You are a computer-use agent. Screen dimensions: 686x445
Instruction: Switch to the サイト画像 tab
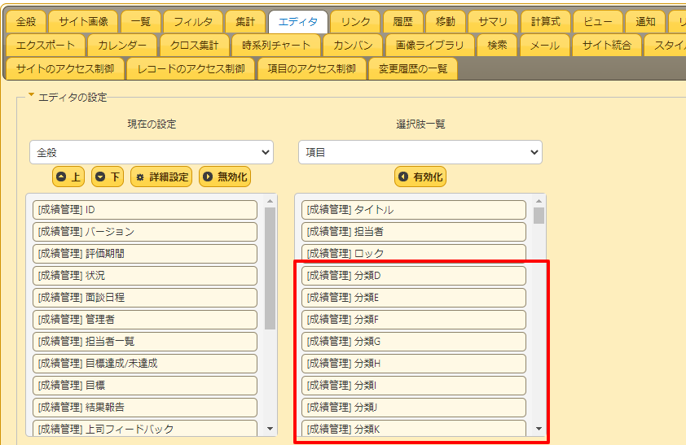tap(83, 21)
